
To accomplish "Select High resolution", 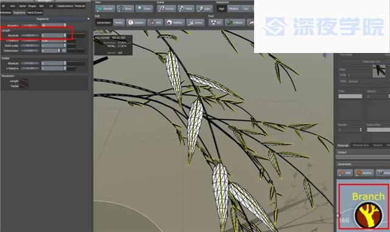I will click(221, 9).
